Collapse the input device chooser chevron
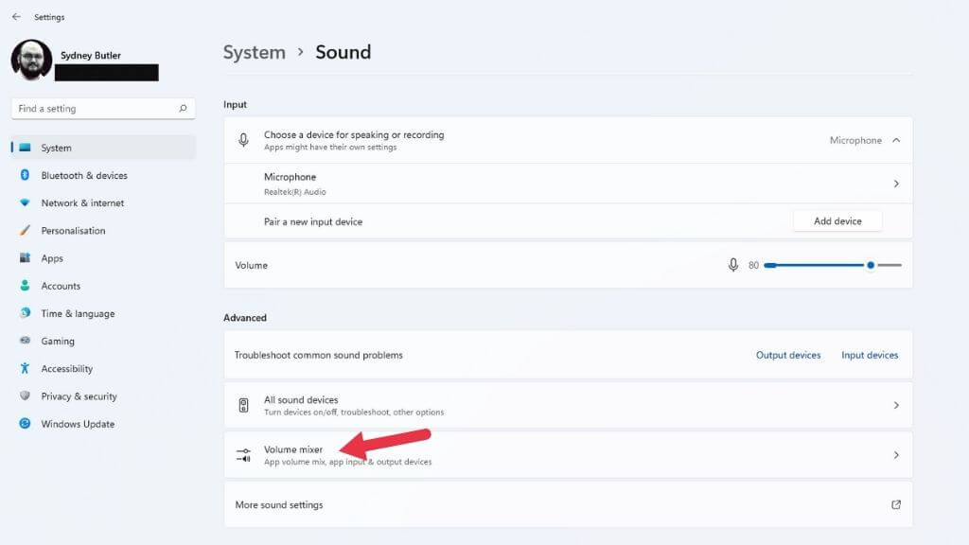The width and height of the screenshot is (969, 545). (896, 140)
